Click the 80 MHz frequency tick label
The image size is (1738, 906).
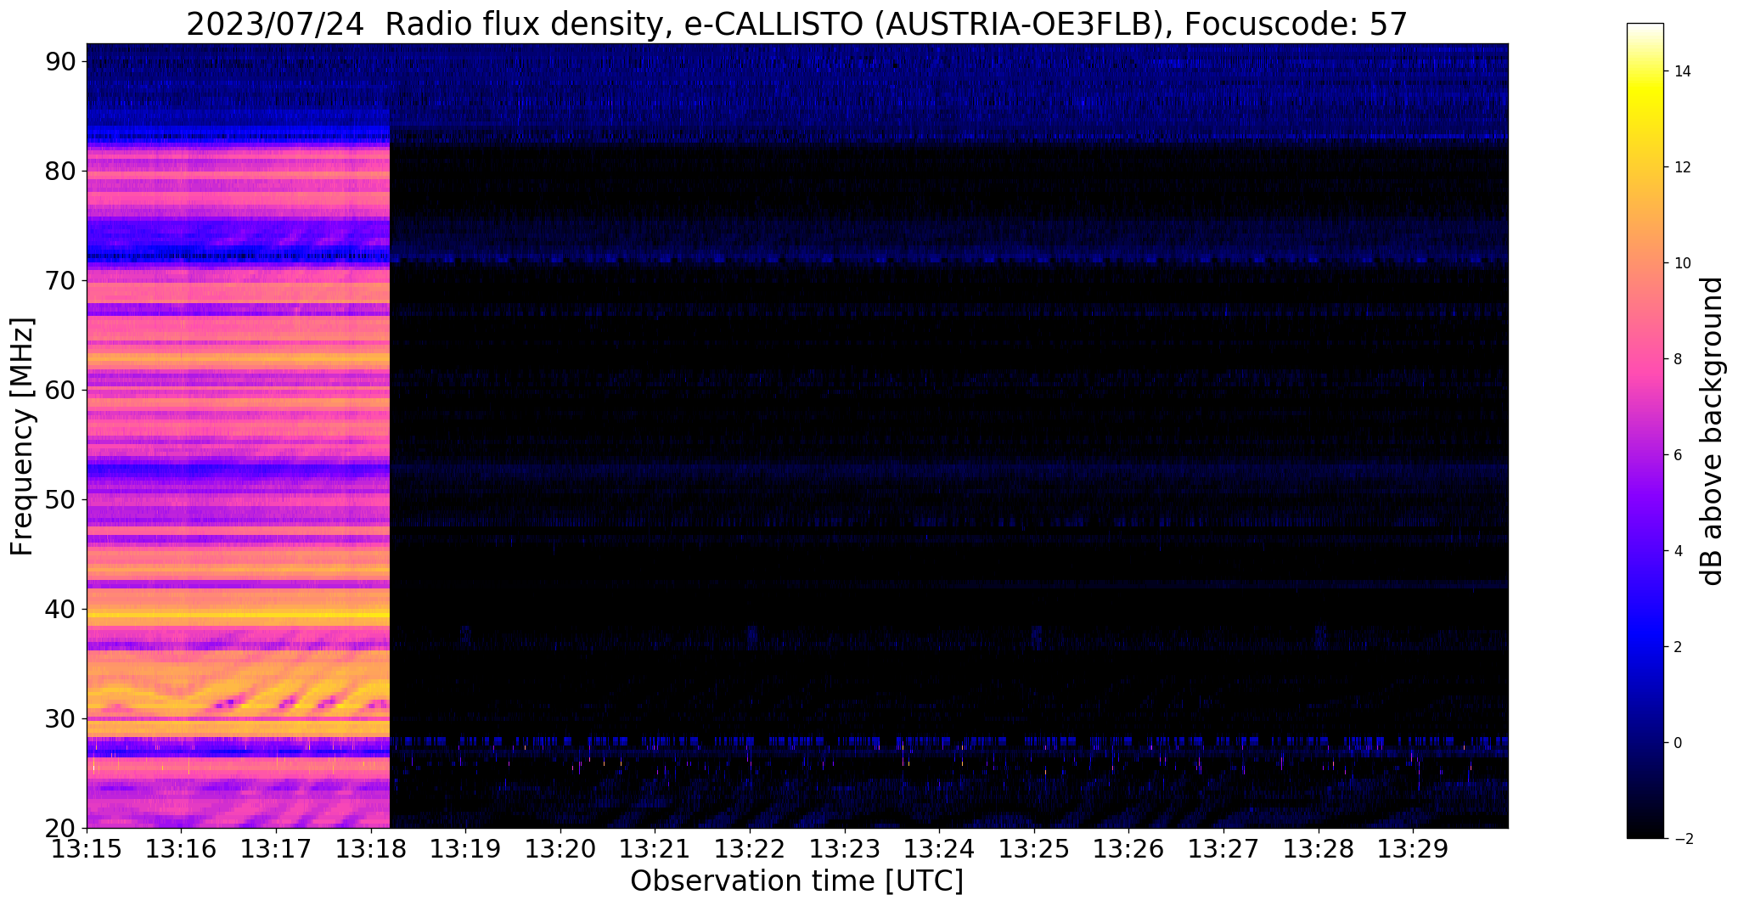click(61, 171)
